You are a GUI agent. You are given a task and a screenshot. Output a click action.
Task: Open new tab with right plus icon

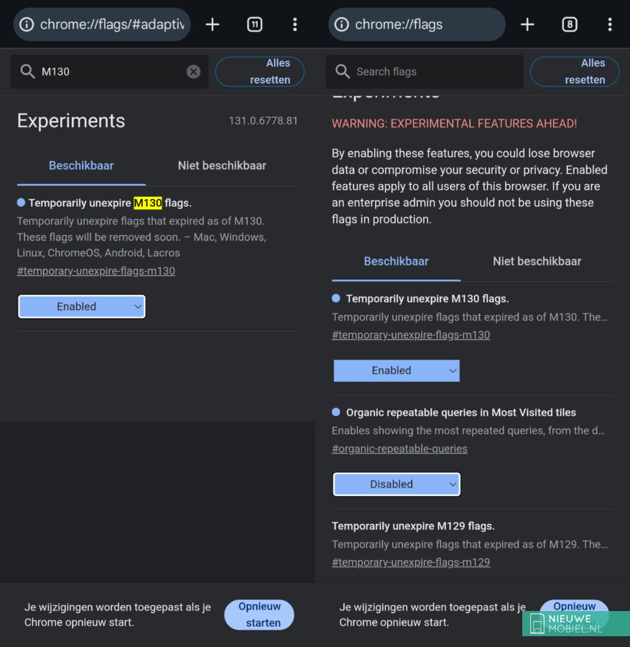click(527, 24)
